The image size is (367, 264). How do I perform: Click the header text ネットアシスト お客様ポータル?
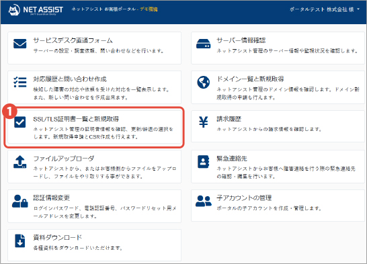coord(104,9)
